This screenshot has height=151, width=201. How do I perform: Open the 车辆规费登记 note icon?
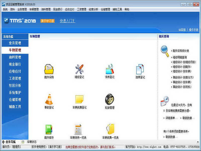coord(79,99)
